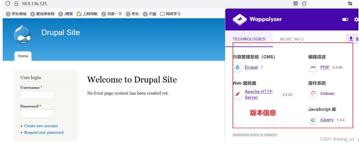359x144 pixels.
Task: Open the Drupal link in Wappalyzer
Action: [x=251, y=67]
